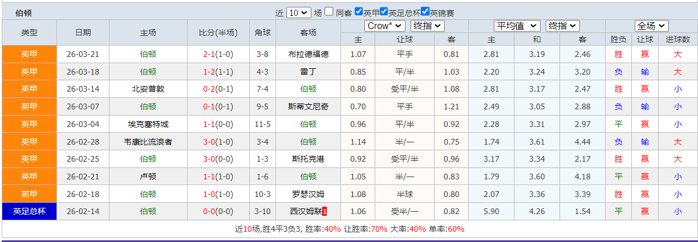Screen dimensions: 698x242
Task: Click the red card badge next to 西汉姆联
Action: pyautogui.click(x=324, y=211)
